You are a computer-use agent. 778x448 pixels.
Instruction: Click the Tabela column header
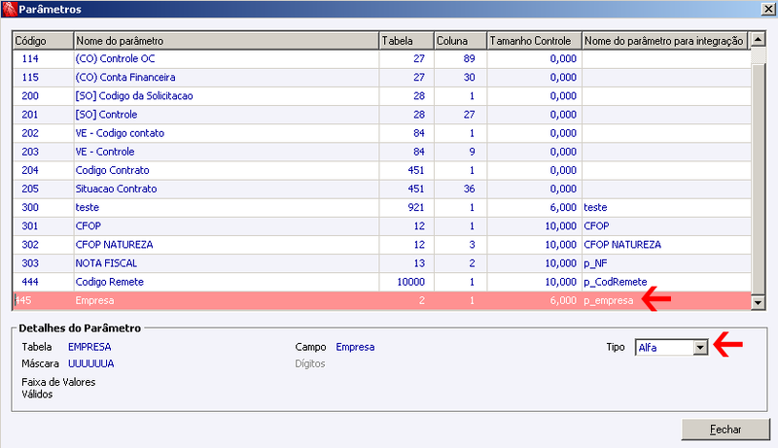(407, 41)
